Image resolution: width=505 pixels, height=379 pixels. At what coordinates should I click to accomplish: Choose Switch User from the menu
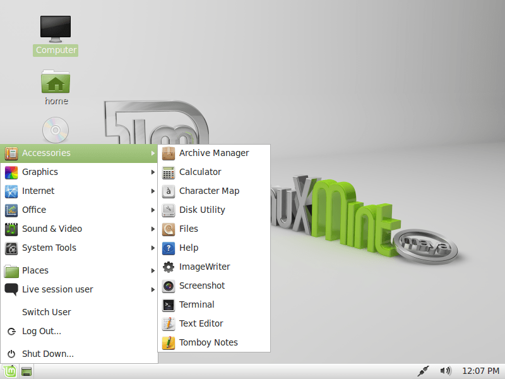tap(46, 312)
